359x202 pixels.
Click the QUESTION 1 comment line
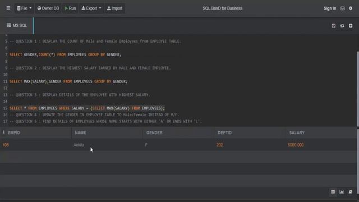coord(95,41)
